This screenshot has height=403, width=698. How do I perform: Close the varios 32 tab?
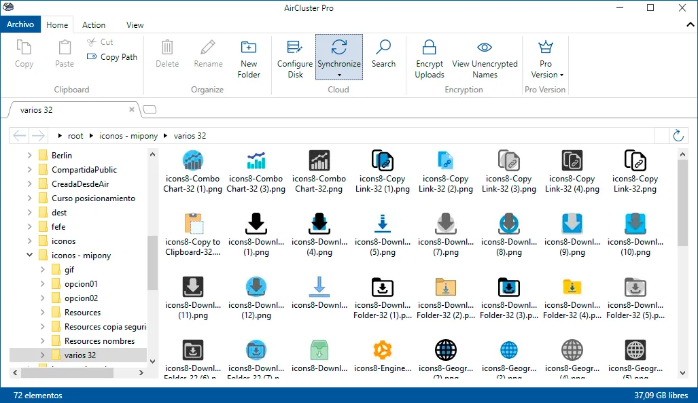coord(132,109)
